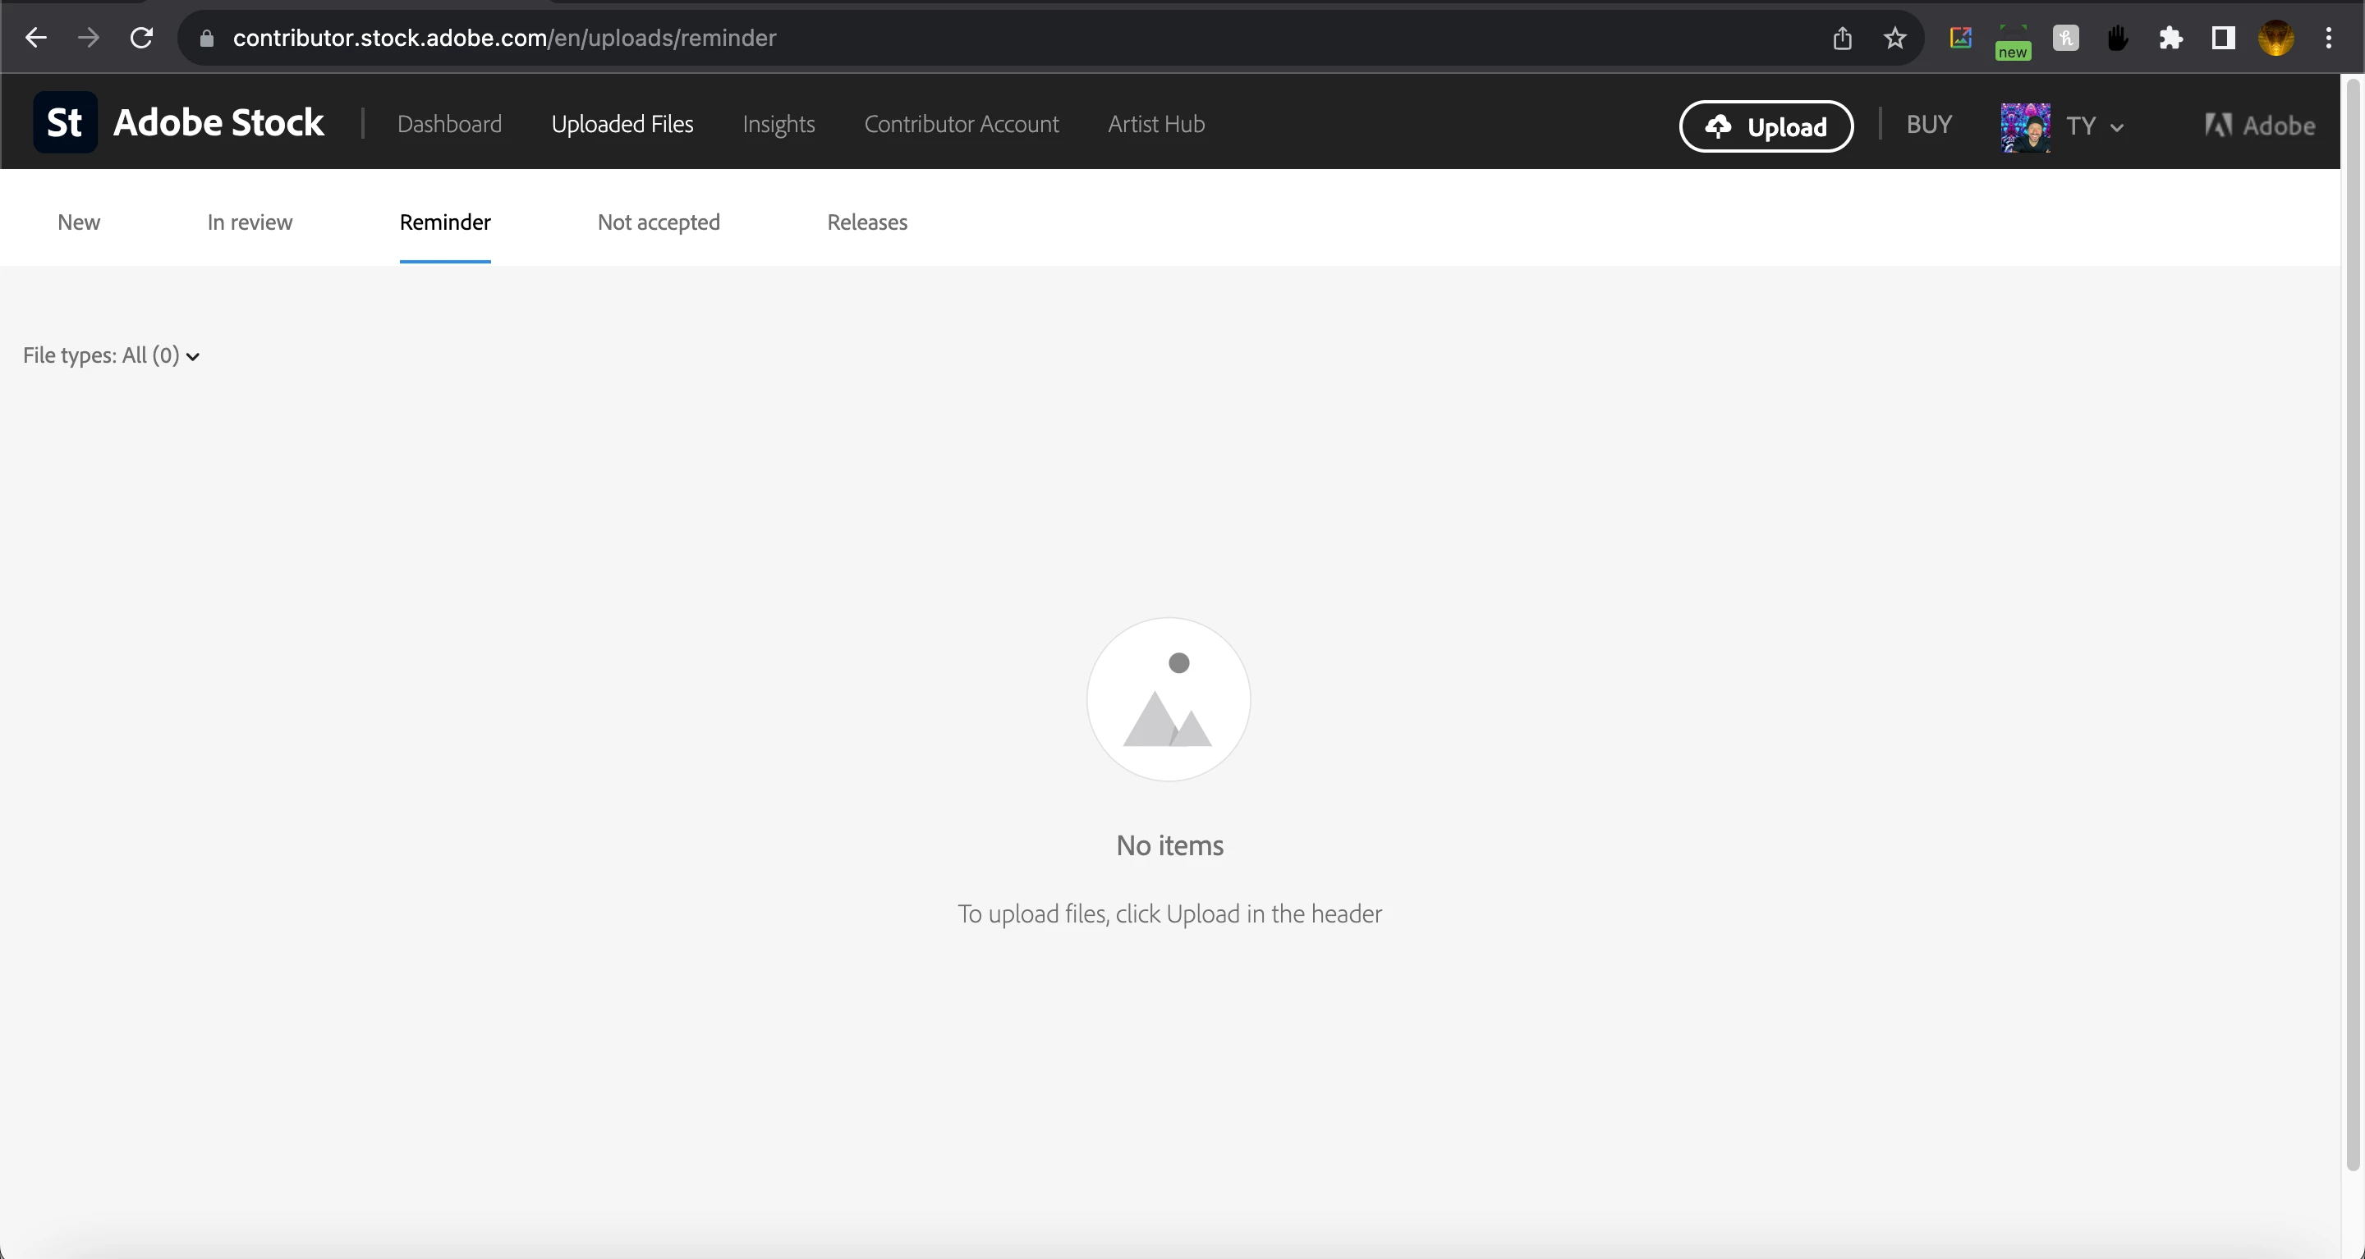Click the Upload button in header
This screenshot has height=1259, width=2365.
point(1766,126)
